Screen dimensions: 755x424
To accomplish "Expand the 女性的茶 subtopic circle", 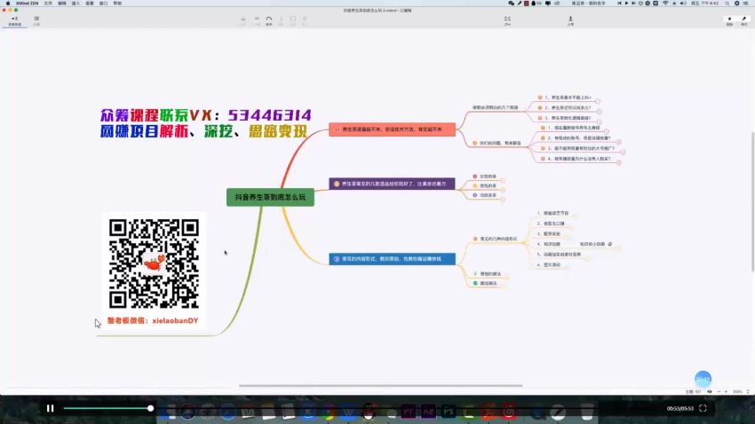I will (x=503, y=180).
